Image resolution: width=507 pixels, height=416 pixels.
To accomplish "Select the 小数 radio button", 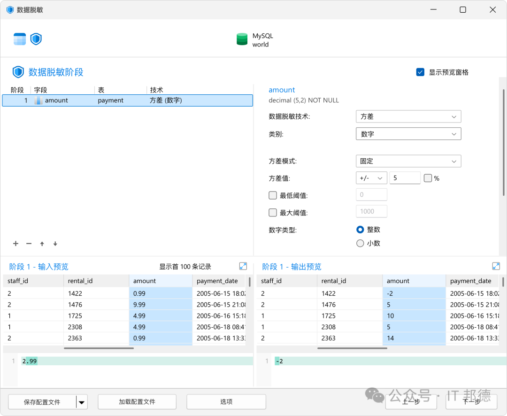I will click(360, 243).
